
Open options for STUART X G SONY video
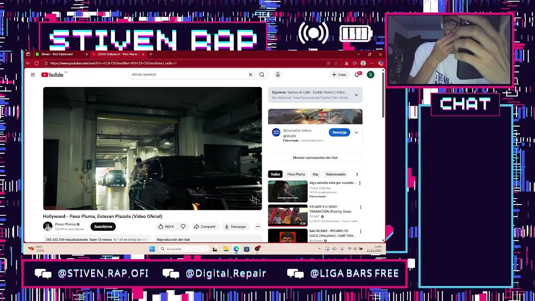click(360, 207)
